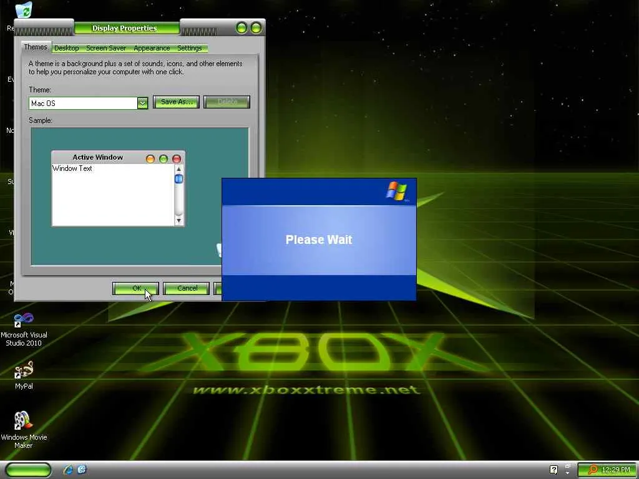Click the greyed Delete button
Viewport: 639px width, 479px height.
[x=227, y=102]
